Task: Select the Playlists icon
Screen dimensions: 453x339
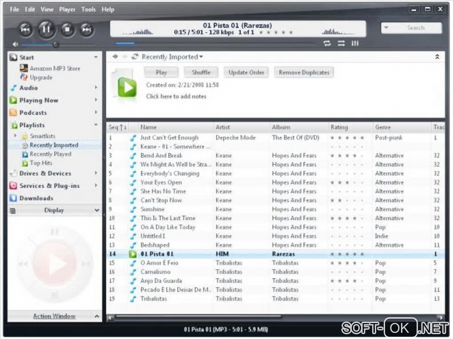Action: 14,125
